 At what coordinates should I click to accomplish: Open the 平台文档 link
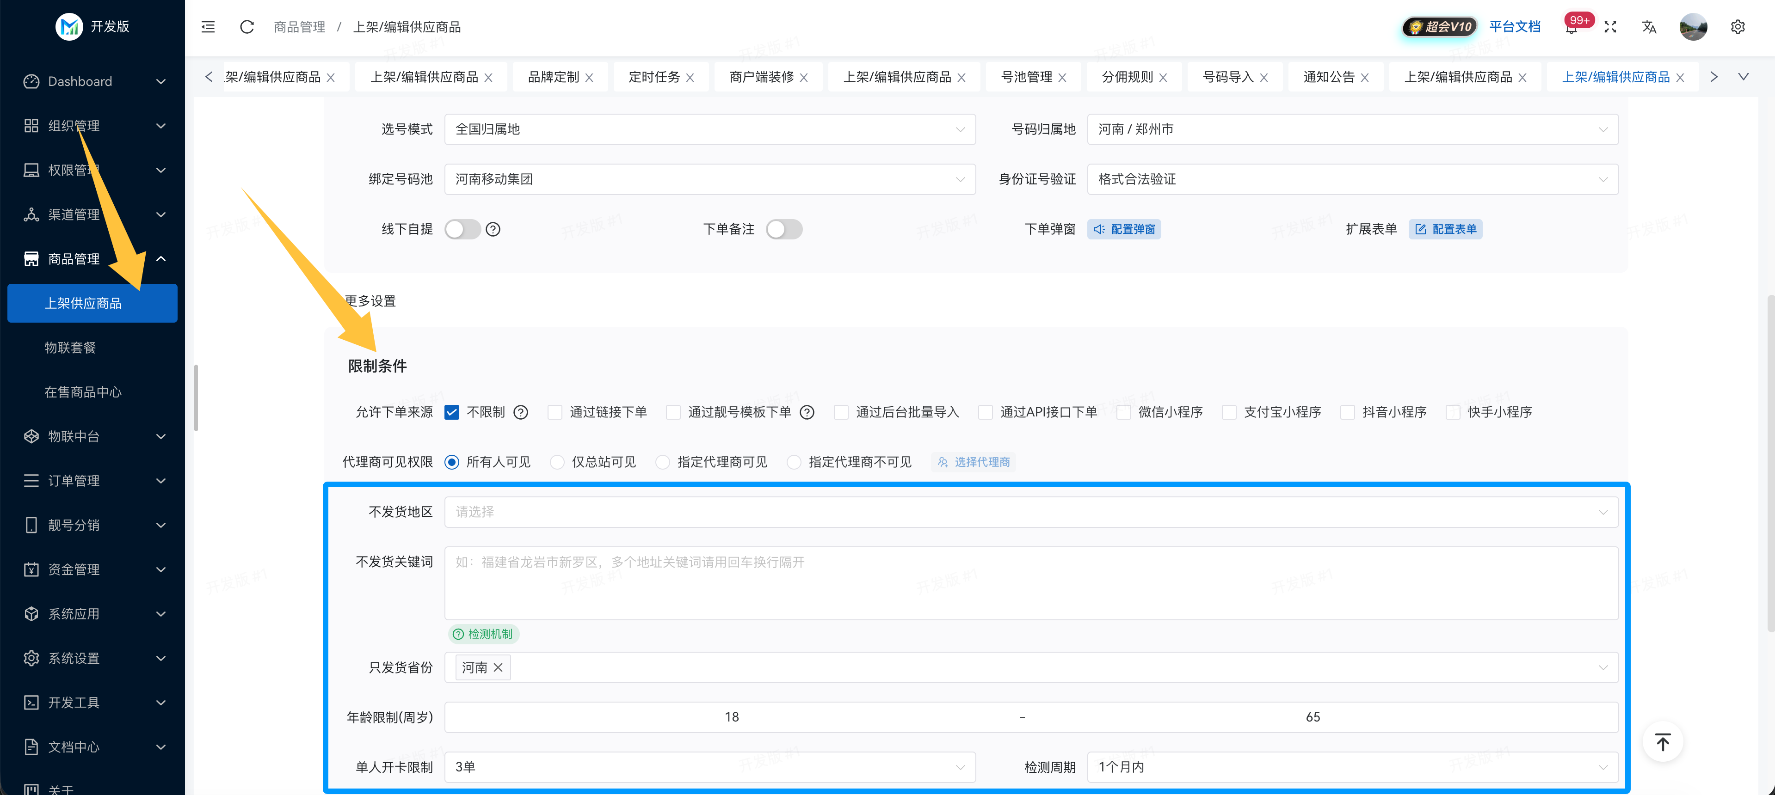(x=1515, y=27)
